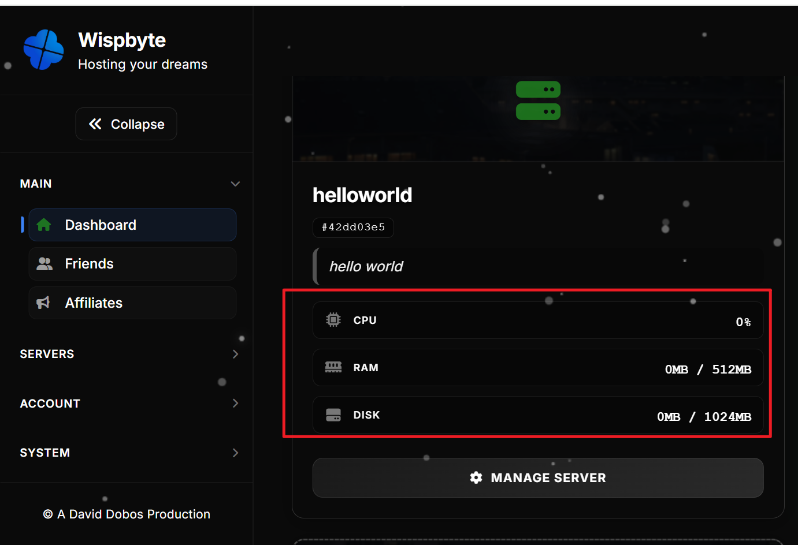
Task: Click the Friends people icon
Action: pyautogui.click(x=44, y=264)
